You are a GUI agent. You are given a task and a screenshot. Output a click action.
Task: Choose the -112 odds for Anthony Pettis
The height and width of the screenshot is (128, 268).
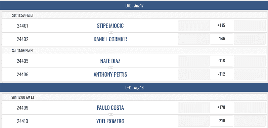(221, 74)
